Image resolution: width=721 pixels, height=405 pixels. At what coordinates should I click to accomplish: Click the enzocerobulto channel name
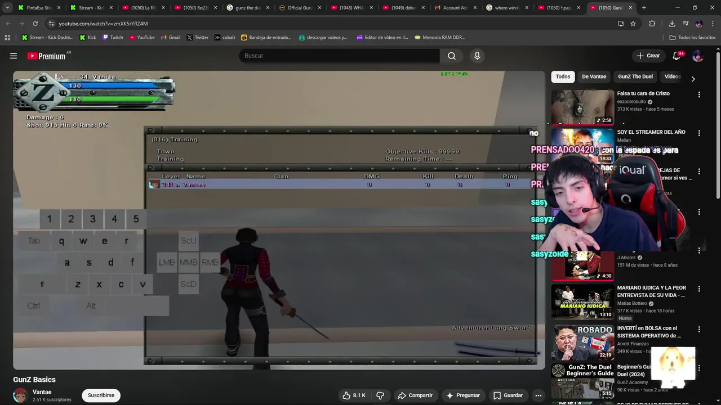(x=631, y=102)
